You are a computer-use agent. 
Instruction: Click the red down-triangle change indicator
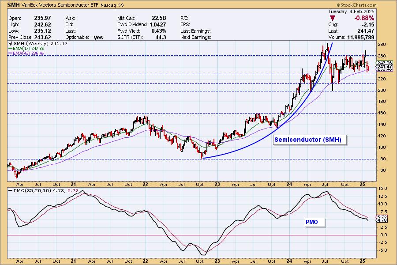[333, 18]
